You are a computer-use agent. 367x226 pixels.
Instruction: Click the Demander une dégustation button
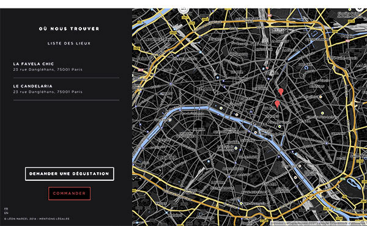coord(70,174)
